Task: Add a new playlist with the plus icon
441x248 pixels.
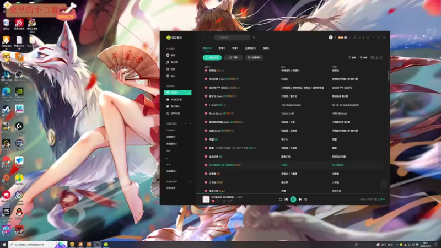Action: (186, 123)
